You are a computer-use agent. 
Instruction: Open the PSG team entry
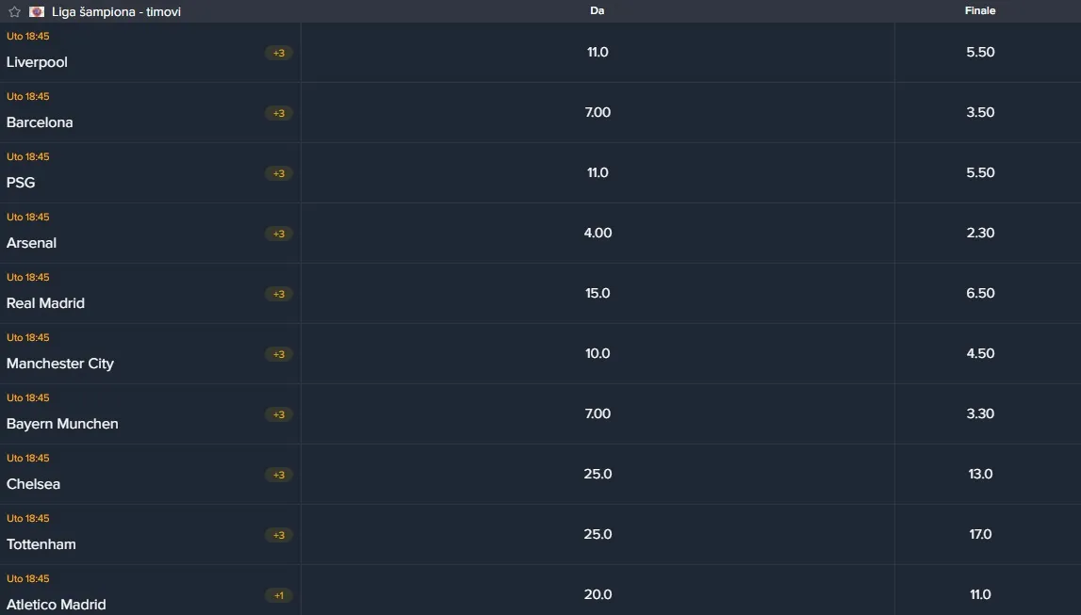pos(21,183)
